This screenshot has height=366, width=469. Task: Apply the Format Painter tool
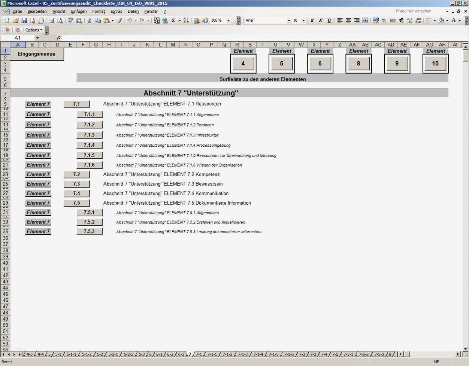(119, 21)
